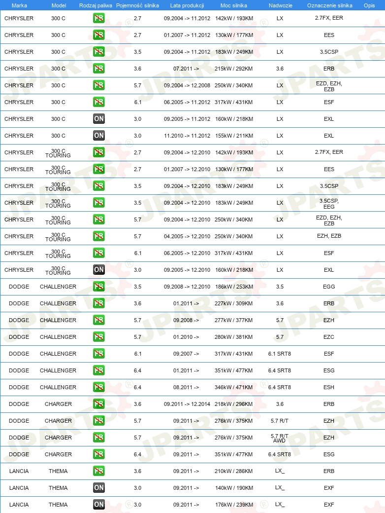Click petrol icon in Challenger 6.1 SRT8 row

(98, 354)
